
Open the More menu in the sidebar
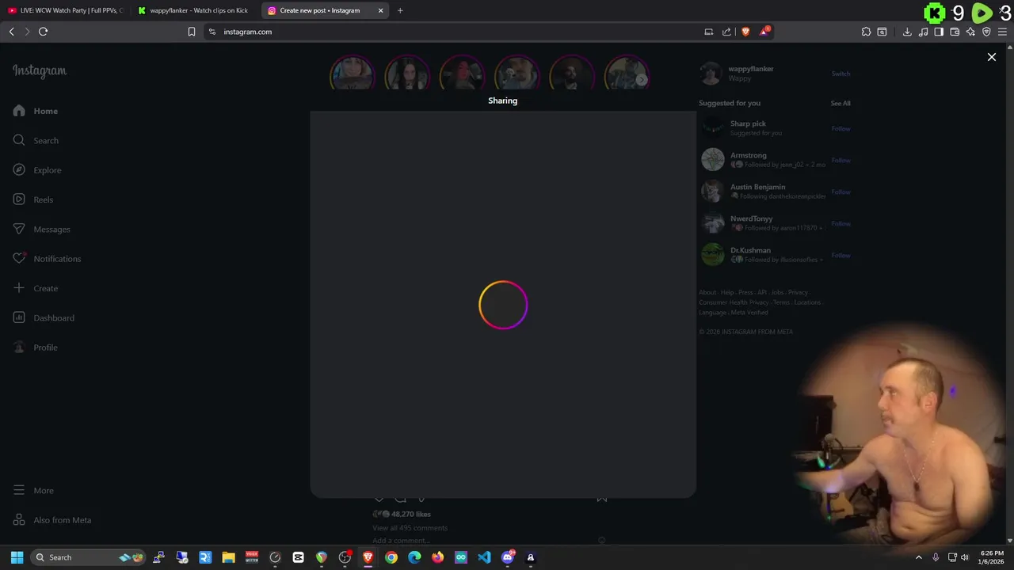click(33, 491)
